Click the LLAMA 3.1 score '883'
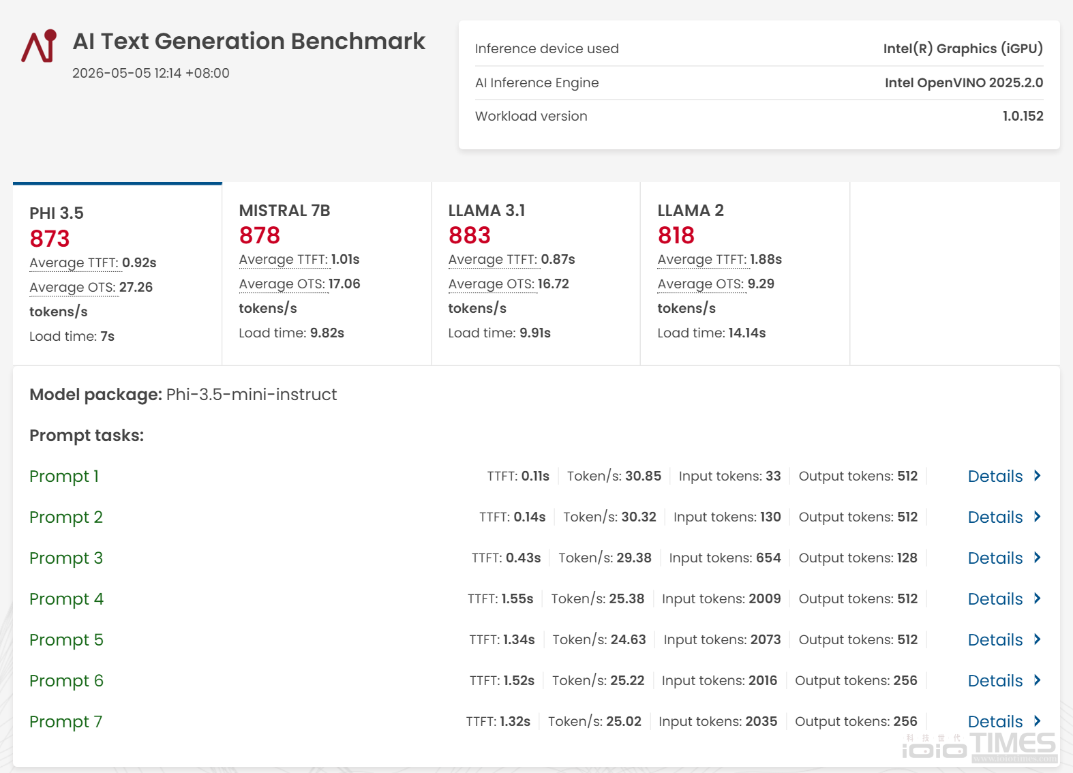This screenshot has height=773, width=1073. click(470, 235)
